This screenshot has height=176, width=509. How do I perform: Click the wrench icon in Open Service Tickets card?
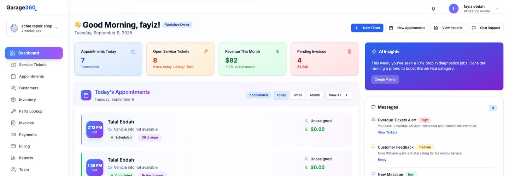point(206,51)
